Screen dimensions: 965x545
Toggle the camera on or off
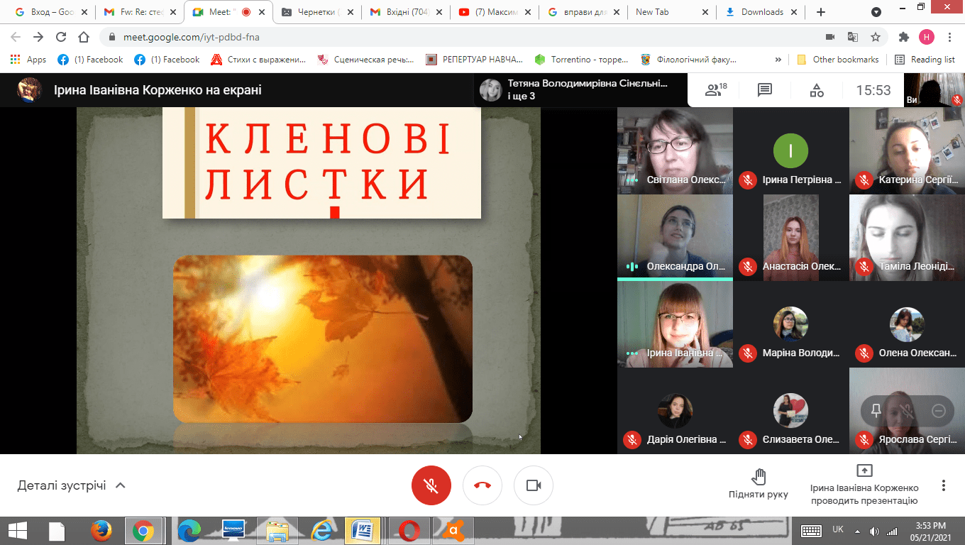pyautogui.click(x=534, y=485)
